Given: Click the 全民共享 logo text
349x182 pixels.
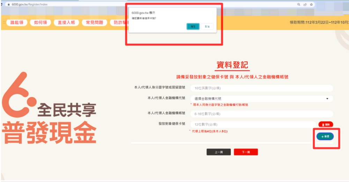Looking at the screenshot, I should [x=67, y=110].
